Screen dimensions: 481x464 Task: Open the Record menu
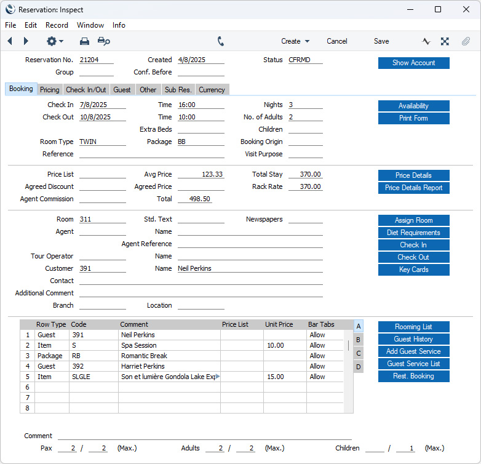coord(57,25)
